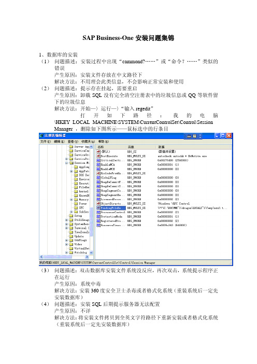Click the language bar help icon
The image size is (257, 364).
point(195,136)
